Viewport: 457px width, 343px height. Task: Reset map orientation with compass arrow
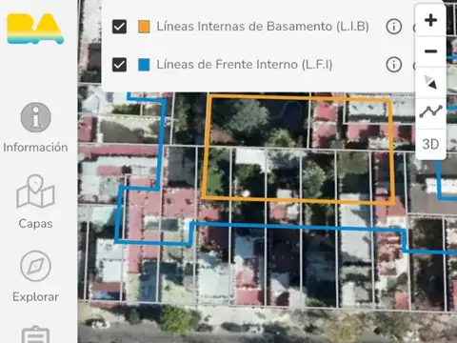pyautogui.click(x=430, y=82)
